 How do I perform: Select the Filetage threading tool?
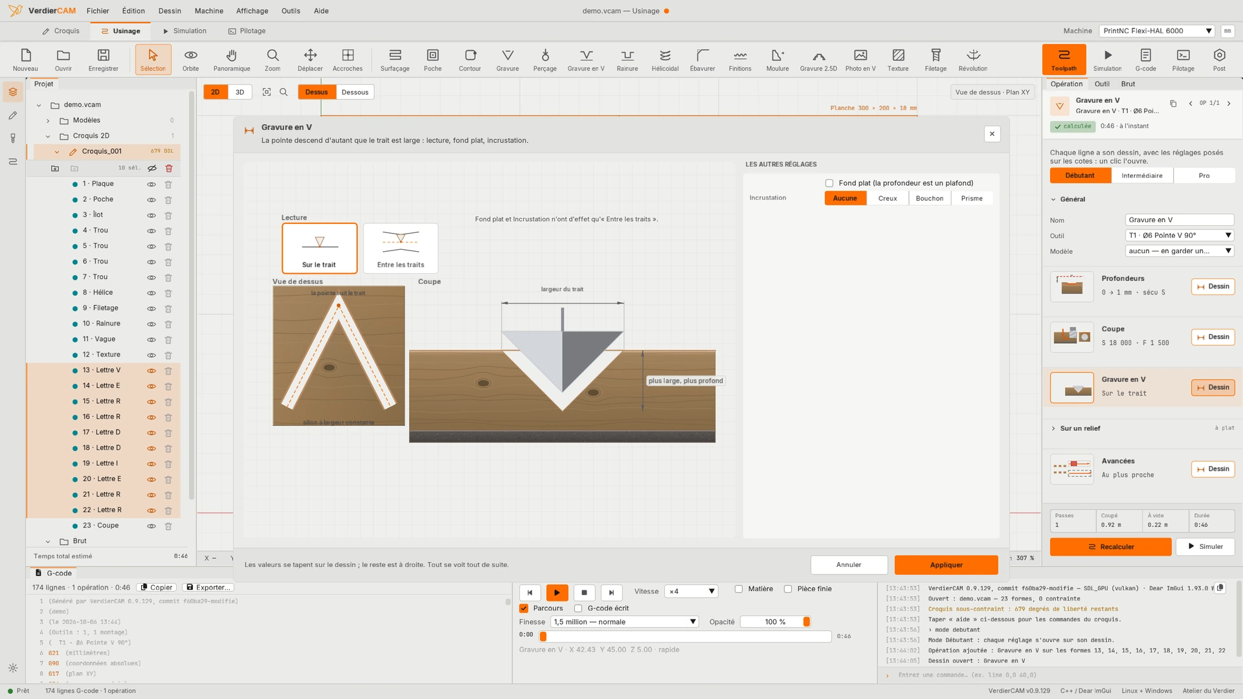click(x=935, y=60)
